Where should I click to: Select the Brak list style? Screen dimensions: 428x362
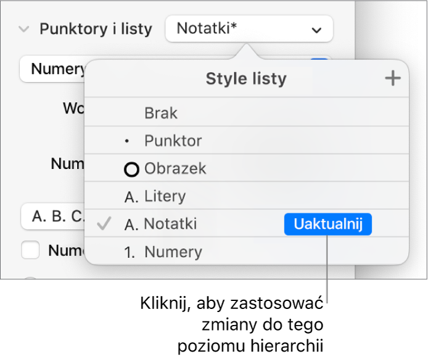(247, 112)
